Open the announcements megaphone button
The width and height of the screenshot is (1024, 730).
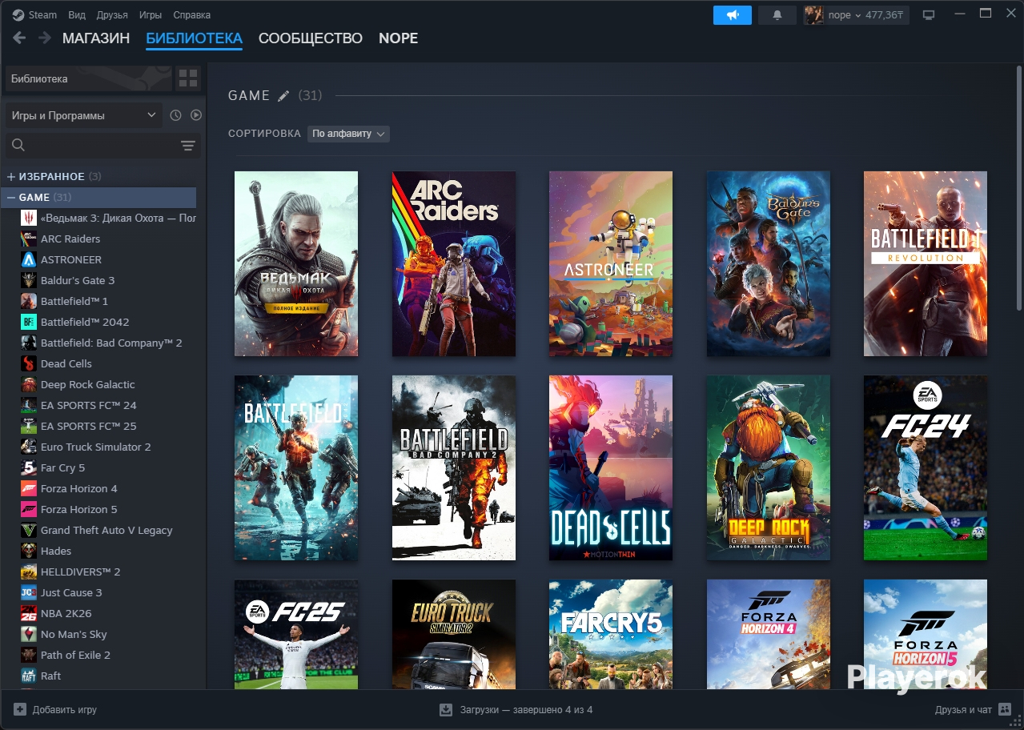click(733, 14)
